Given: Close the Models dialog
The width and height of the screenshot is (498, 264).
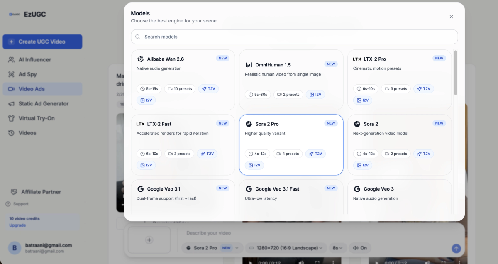Looking at the screenshot, I should (x=451, y=17).
